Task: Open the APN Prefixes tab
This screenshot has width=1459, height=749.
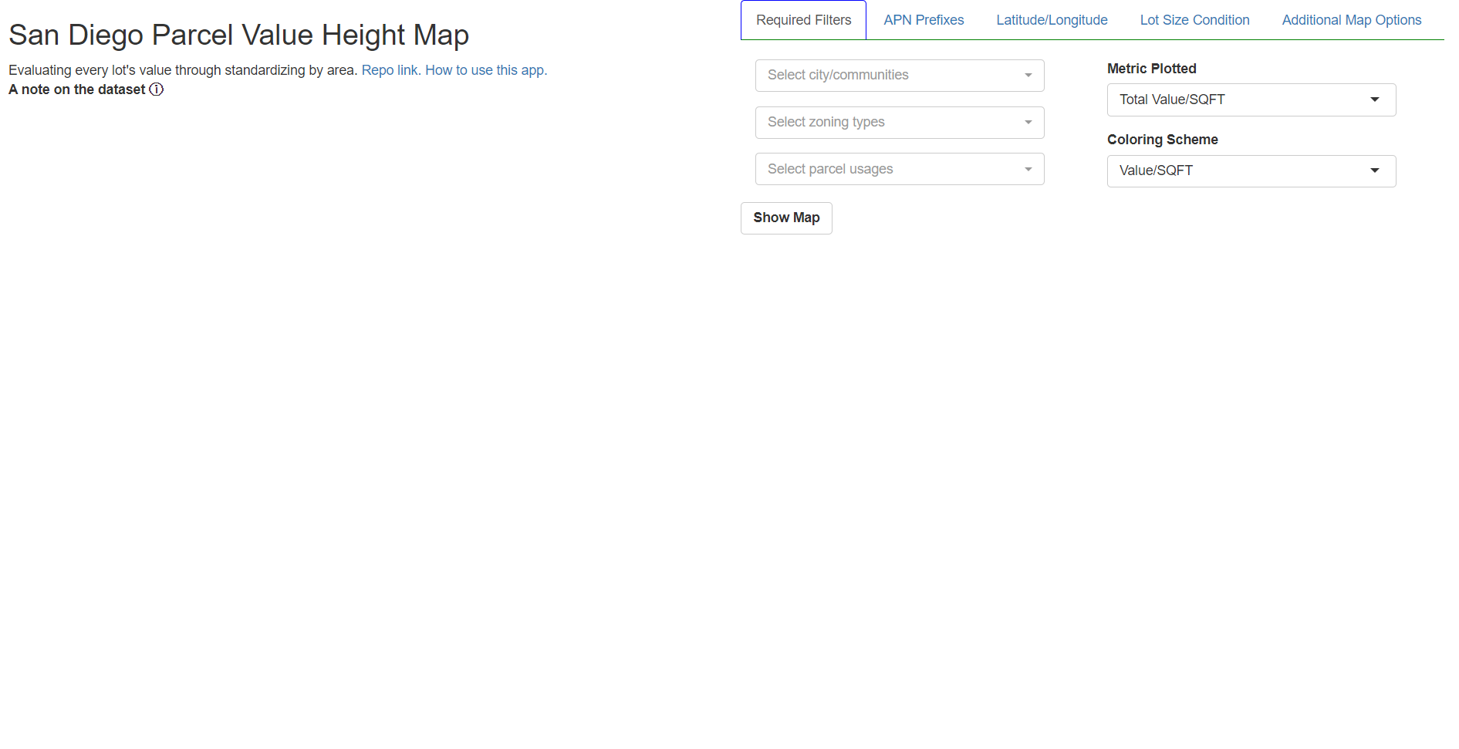Action: point(924,20)
